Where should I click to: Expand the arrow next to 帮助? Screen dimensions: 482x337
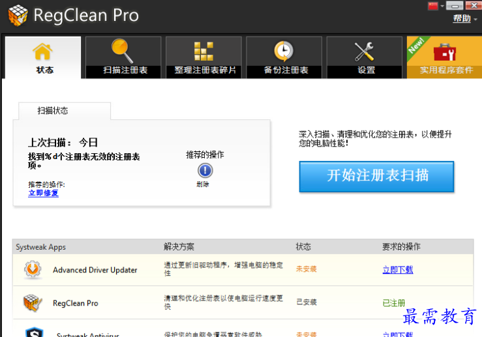(475, 20)
